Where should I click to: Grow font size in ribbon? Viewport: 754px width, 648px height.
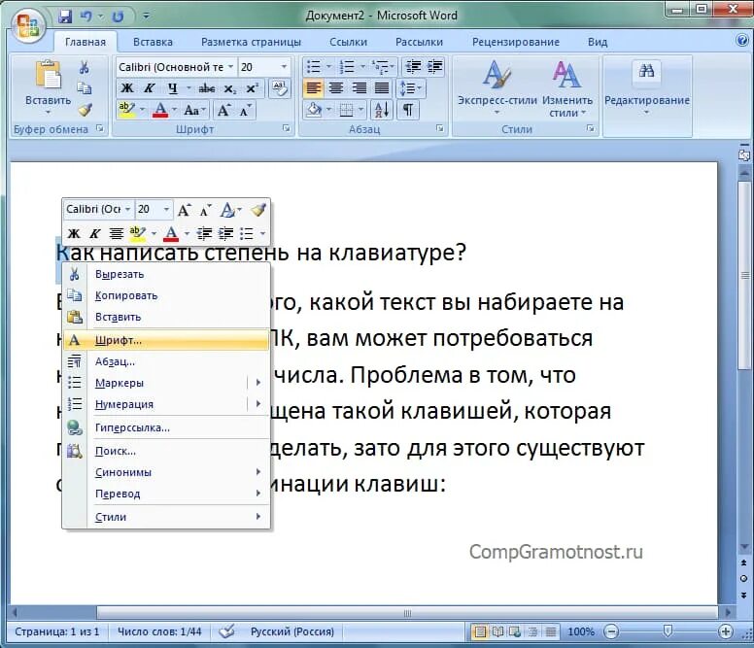coord(223,110)
